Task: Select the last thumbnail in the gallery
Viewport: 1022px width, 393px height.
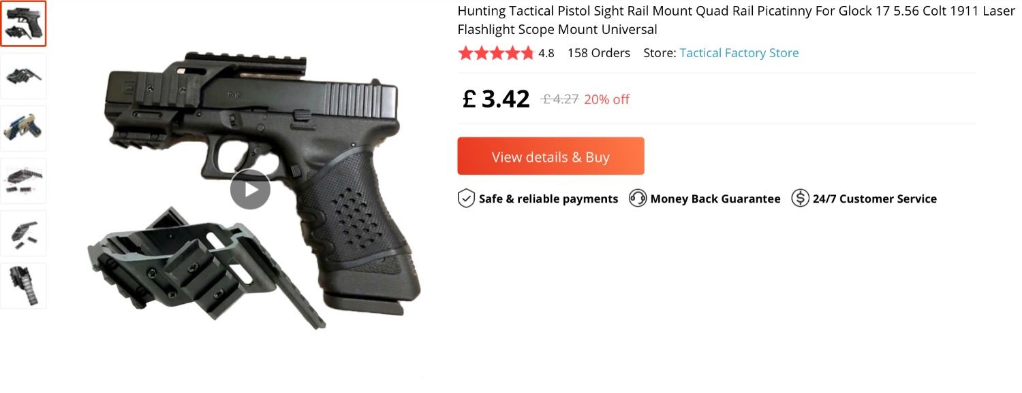Action: click(x=23, y=286)
